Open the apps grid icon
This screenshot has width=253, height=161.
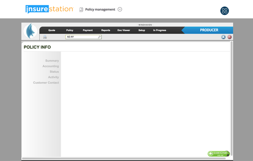[224, 11]
